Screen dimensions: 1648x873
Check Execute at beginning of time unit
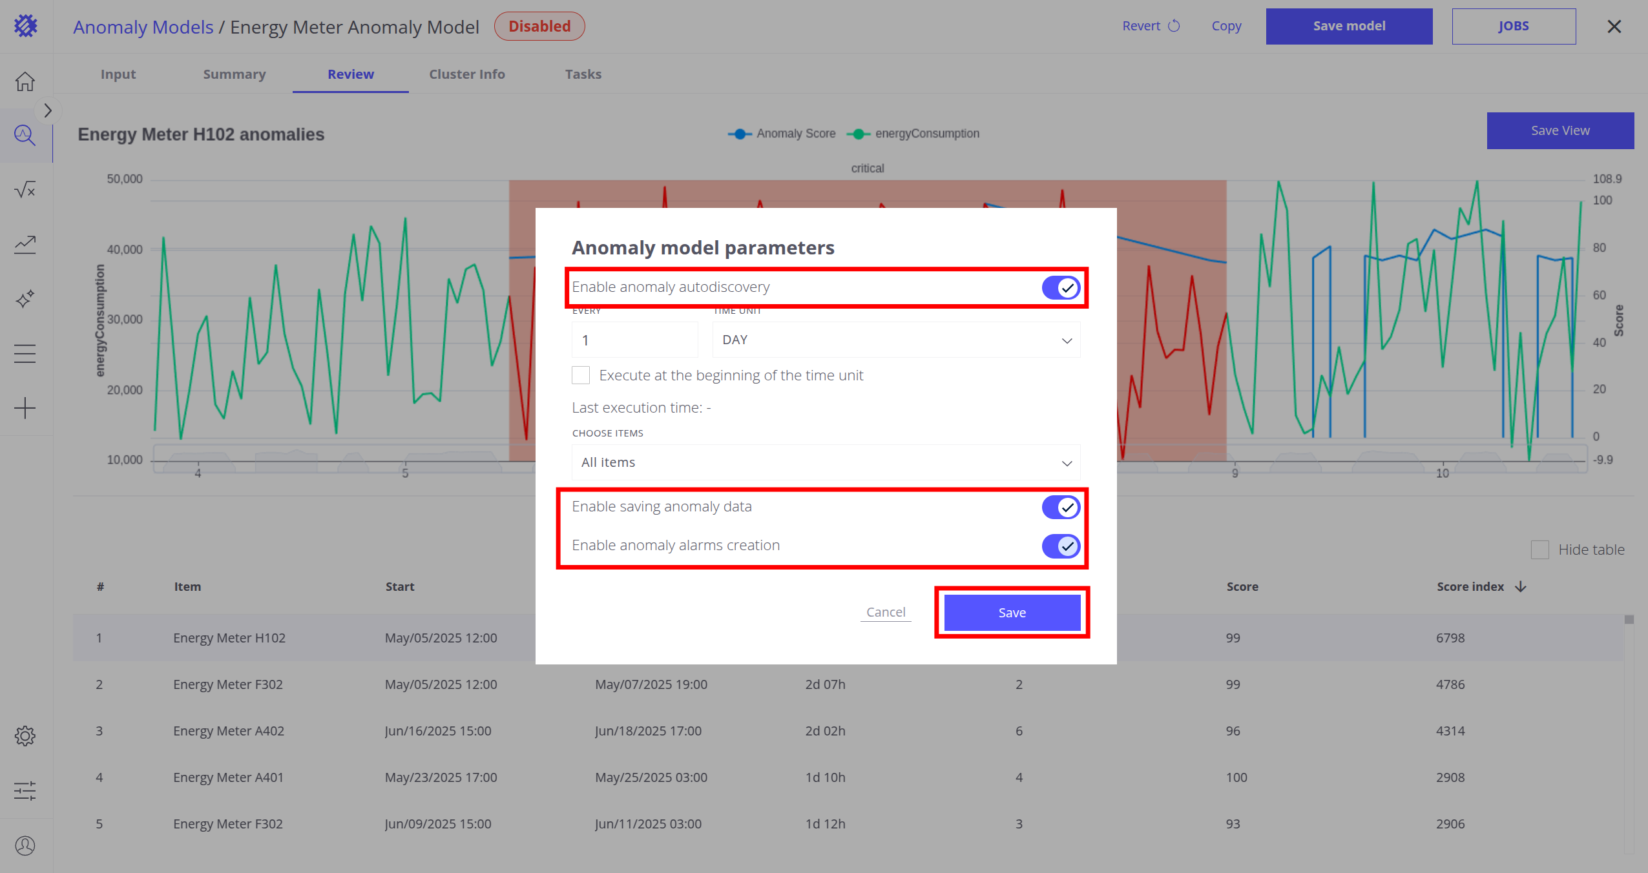point(581,375)
